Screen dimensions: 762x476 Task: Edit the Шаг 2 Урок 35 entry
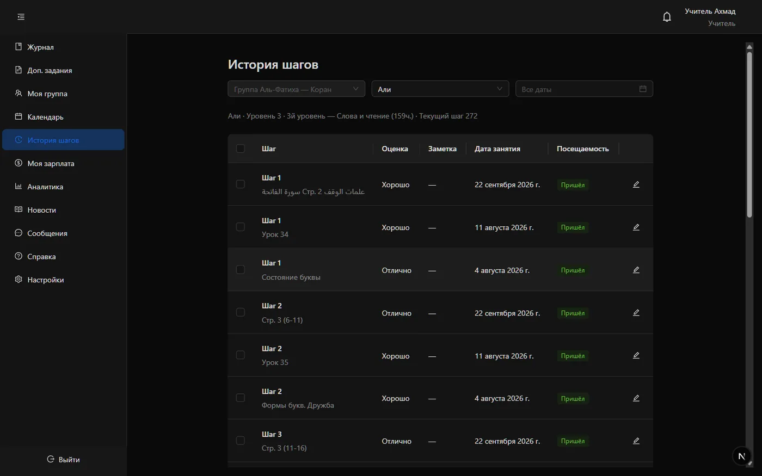[x=636, y=356]
